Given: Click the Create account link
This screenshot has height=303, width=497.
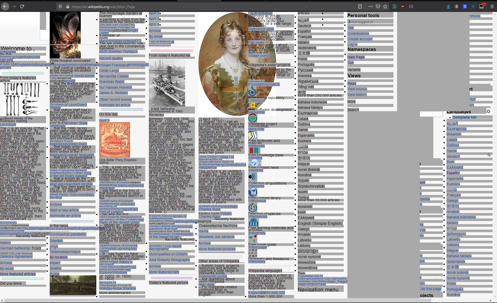Looking at the screenshot, I should coord(360,39).
